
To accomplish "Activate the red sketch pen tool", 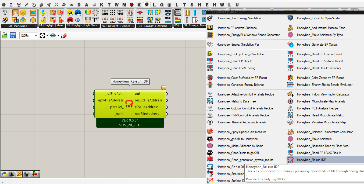I will tap(64, 35).
